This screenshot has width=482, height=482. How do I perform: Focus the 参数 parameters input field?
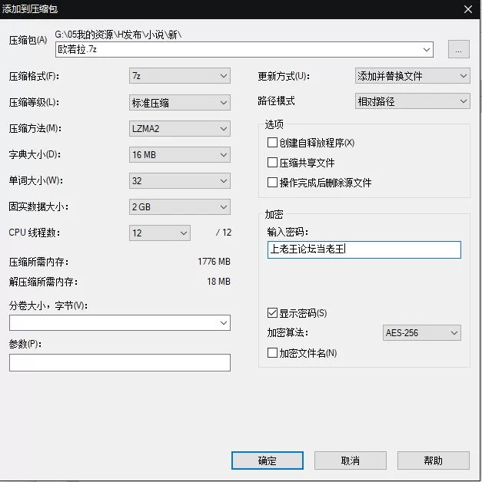(x=120, y=362)
